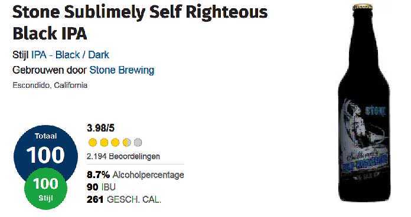Click the fifth grey rating star

138,143
